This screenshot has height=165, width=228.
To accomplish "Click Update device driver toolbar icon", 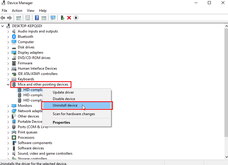I will [63, 18].
